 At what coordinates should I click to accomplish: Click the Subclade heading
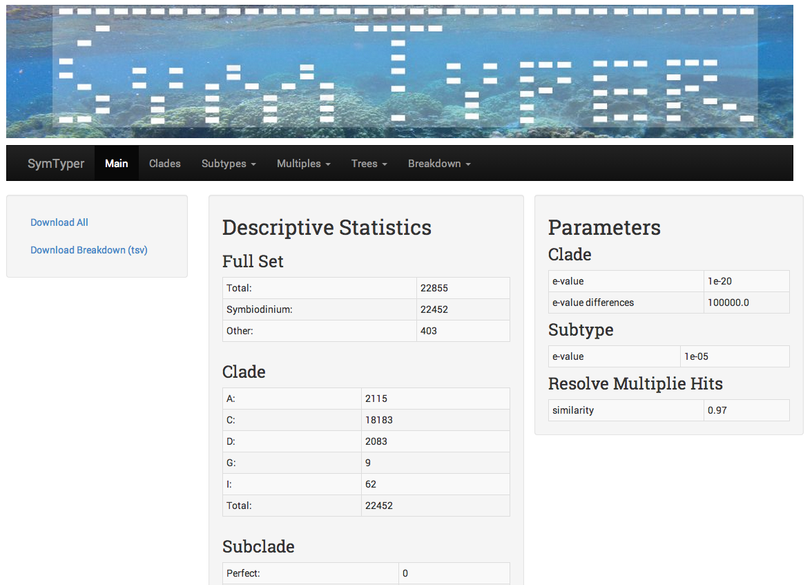click(258, 546)
